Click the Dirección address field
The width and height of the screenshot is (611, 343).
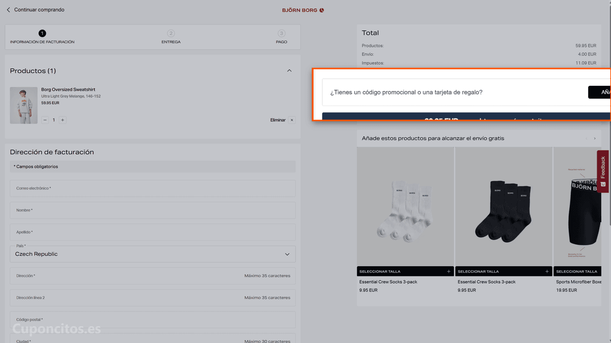pyautogui.click(x=153, y=275)
